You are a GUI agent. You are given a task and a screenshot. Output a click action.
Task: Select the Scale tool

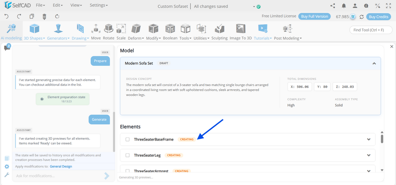121,32
